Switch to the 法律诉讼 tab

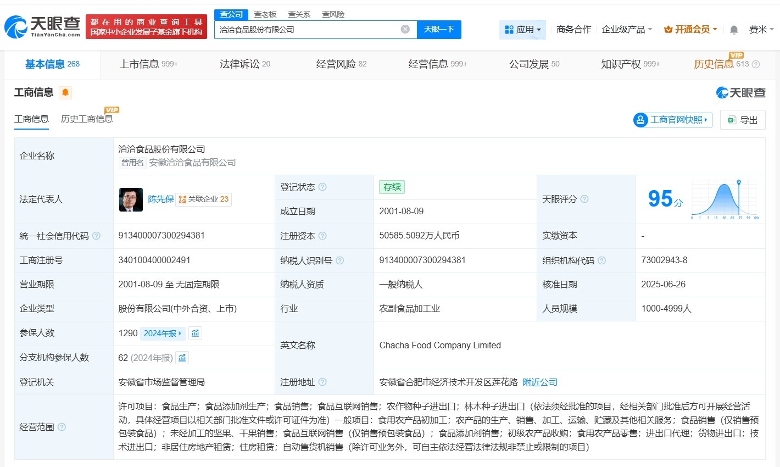(x=238, y=64)
